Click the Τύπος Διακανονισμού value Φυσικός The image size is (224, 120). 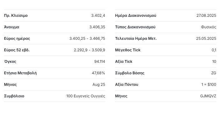209,27
